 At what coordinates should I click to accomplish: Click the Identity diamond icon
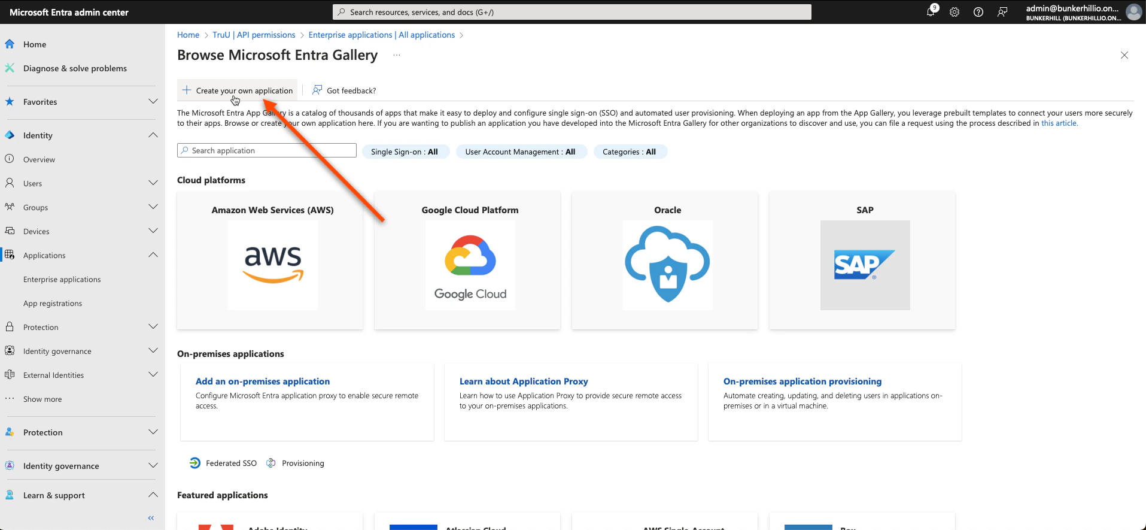[x=10, y=135]
